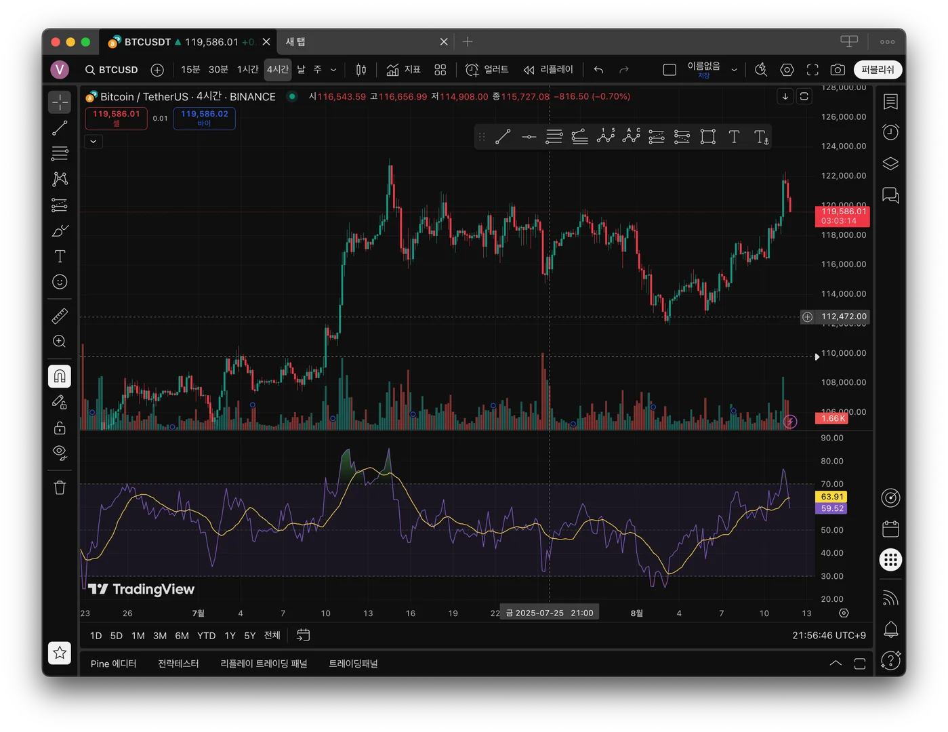Toggle magnet mode
This screenshot has height=732, width=948.
[x=60, y=376]
